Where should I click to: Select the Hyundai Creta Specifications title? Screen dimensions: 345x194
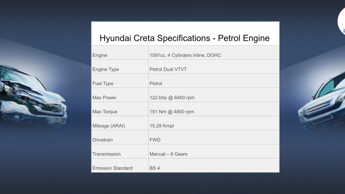(185, 38)
